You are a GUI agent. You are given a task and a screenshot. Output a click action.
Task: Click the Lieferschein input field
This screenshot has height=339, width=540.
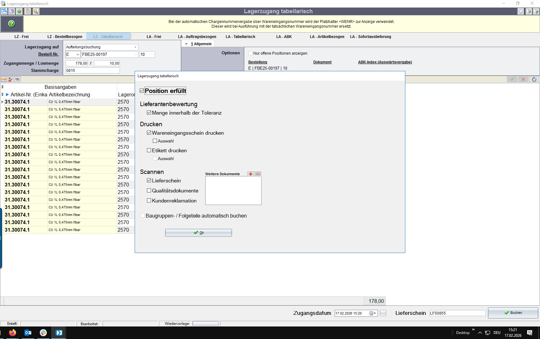pos(457,313)
